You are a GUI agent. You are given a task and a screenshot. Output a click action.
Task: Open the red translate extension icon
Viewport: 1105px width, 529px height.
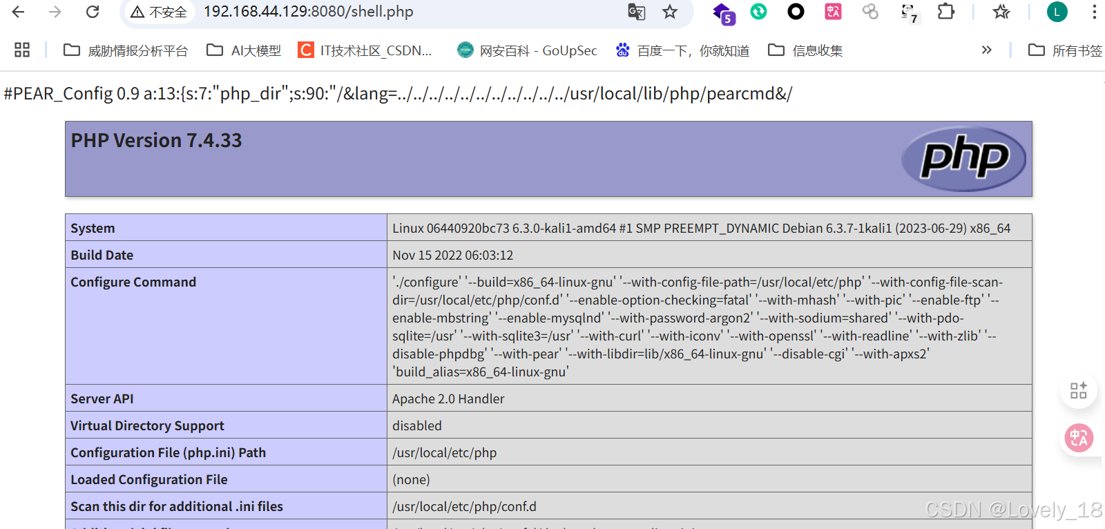(833, 11)
